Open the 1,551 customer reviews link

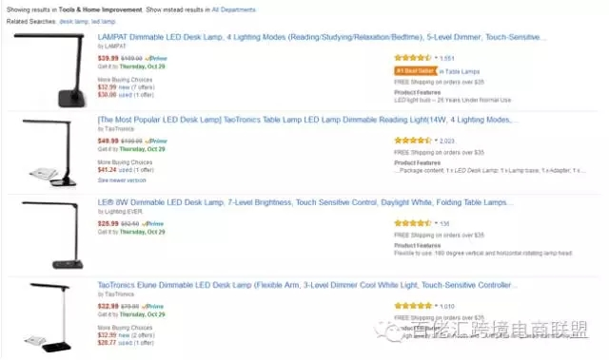447,58
